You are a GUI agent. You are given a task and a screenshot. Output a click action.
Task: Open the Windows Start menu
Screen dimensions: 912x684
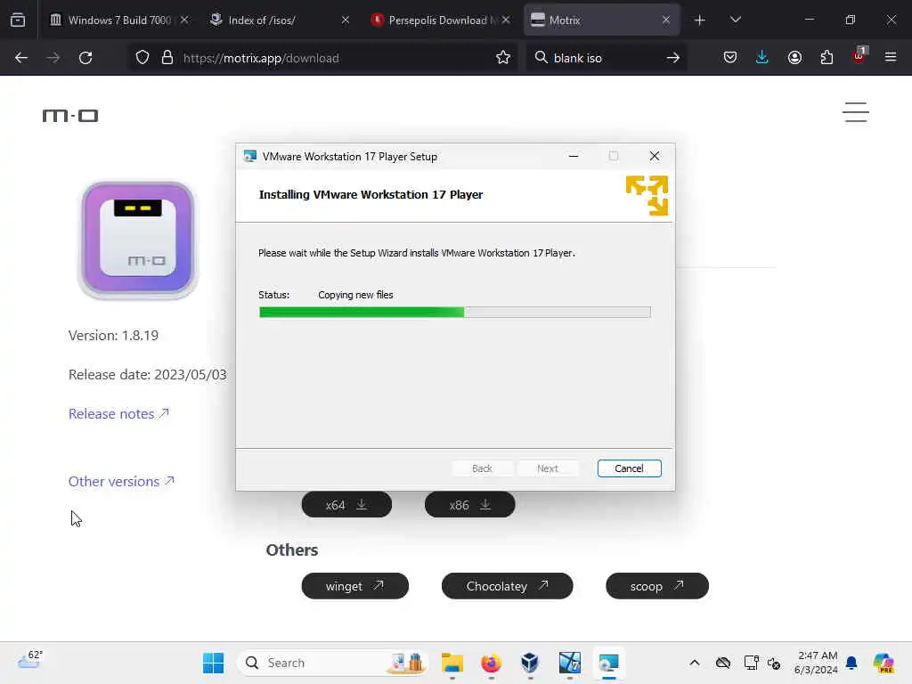(213, 663)
